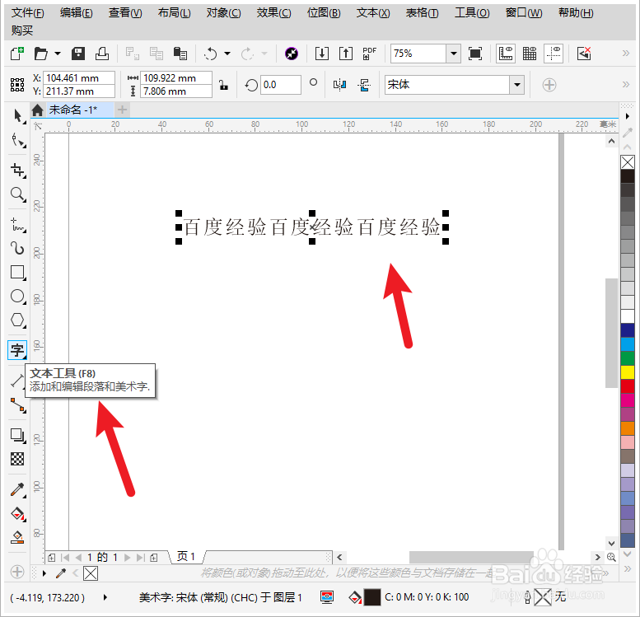Select the Drop shadow tool
Image resolution: width=640 pixels, height=617 pixels.
coord(17,435)
